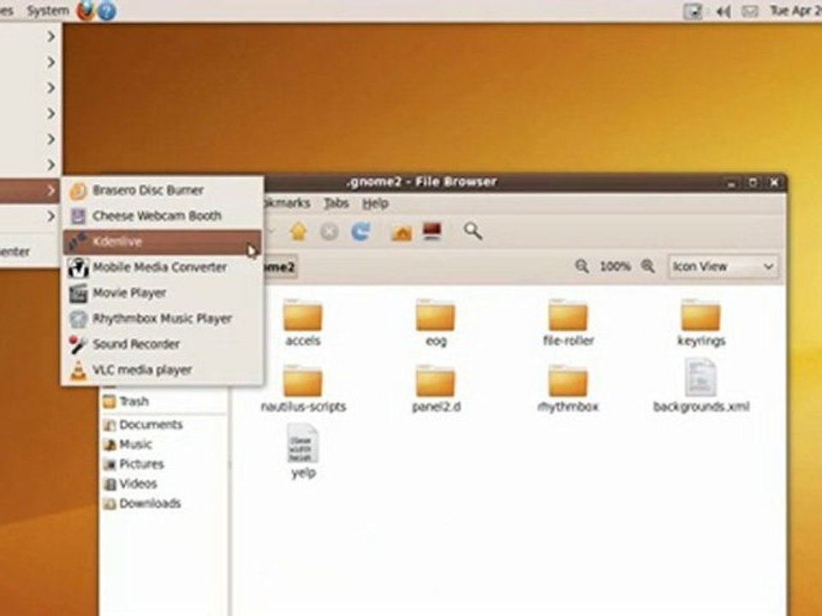Click the Computer toolbar icon
Viewport: 822px width, 616px height.
click(432, 231)
